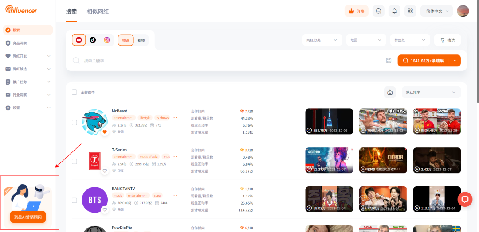Click the page vertical scrollbar
Image resolution: width=479 pixels, height=232 pixels.
point(478,52)
